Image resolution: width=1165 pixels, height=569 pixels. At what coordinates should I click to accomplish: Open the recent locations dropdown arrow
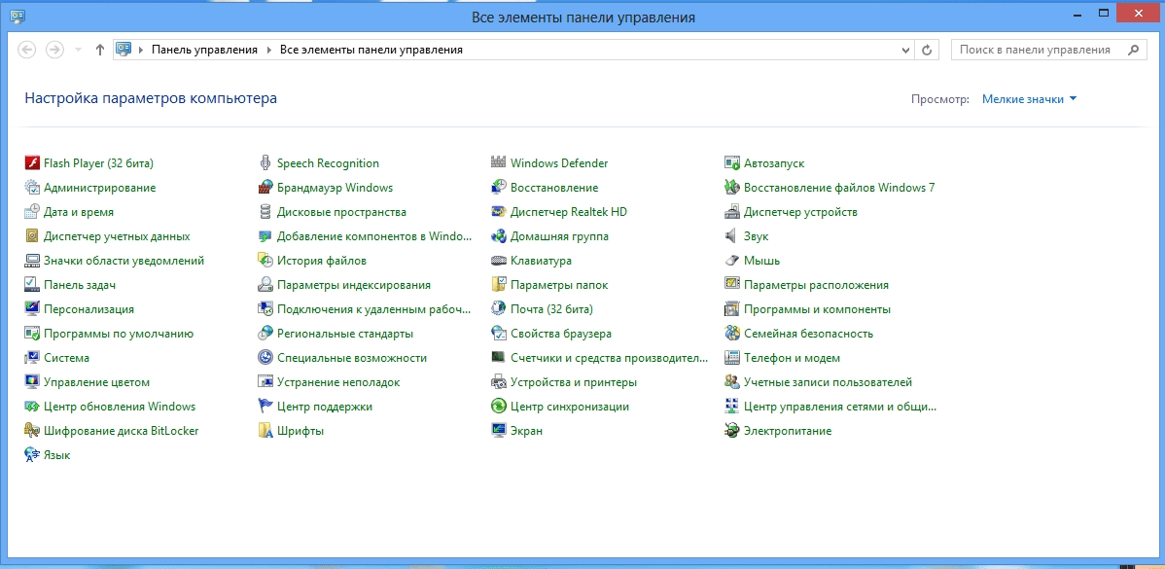(x=79, y=50)
